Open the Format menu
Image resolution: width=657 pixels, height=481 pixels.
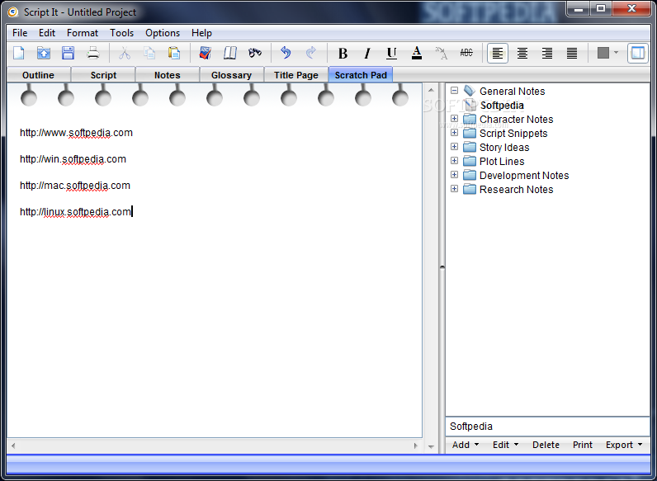tap(83, 33)
